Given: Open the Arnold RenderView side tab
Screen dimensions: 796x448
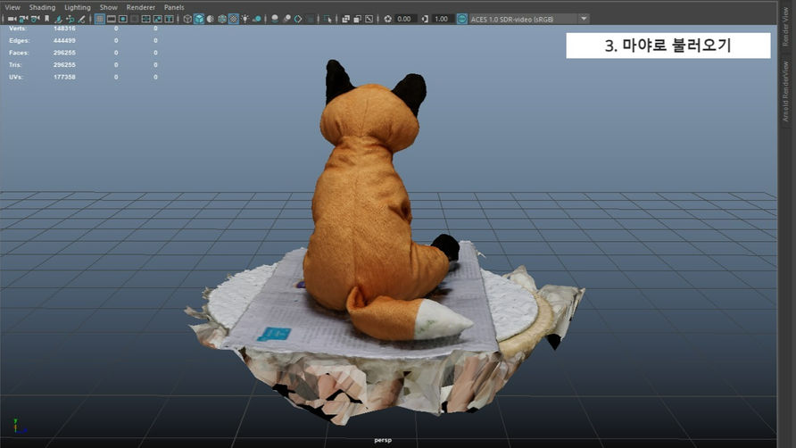Looking at the screenshot, I should 786,91.
